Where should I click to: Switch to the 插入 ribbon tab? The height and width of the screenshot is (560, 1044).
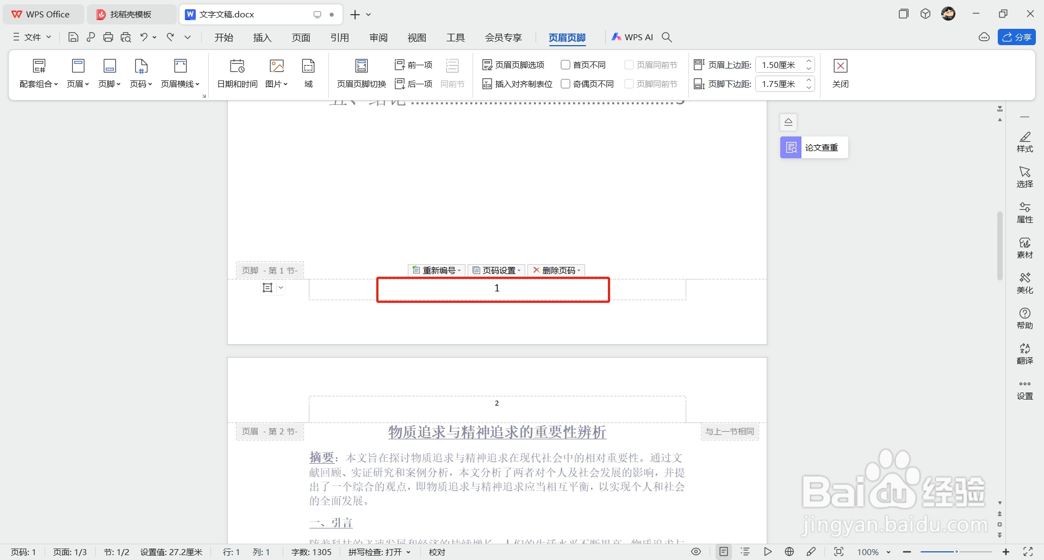coord(262,38)
